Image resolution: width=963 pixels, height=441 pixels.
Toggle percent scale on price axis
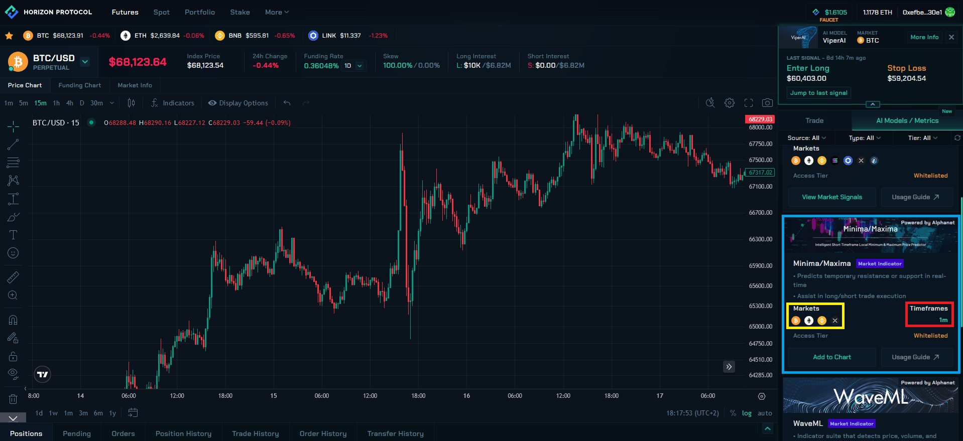pos(733,413)
